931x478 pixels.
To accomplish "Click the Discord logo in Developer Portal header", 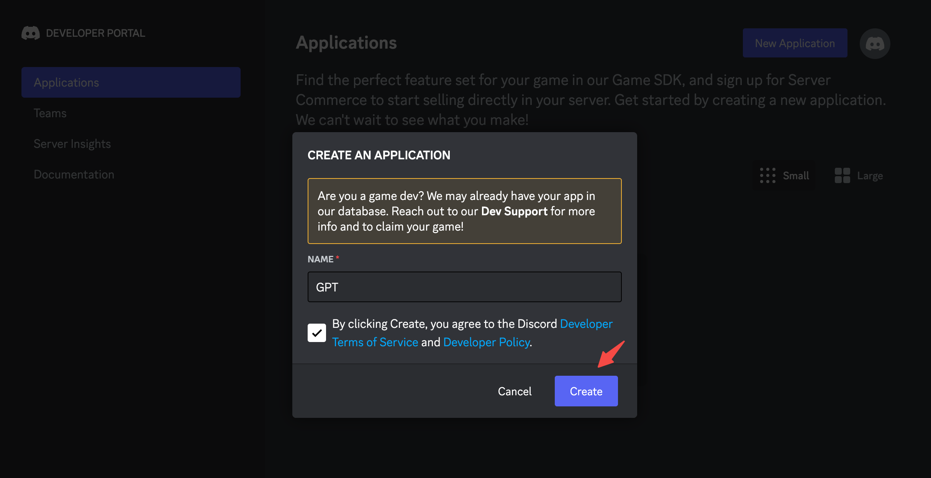I will [x=31, y=33].
